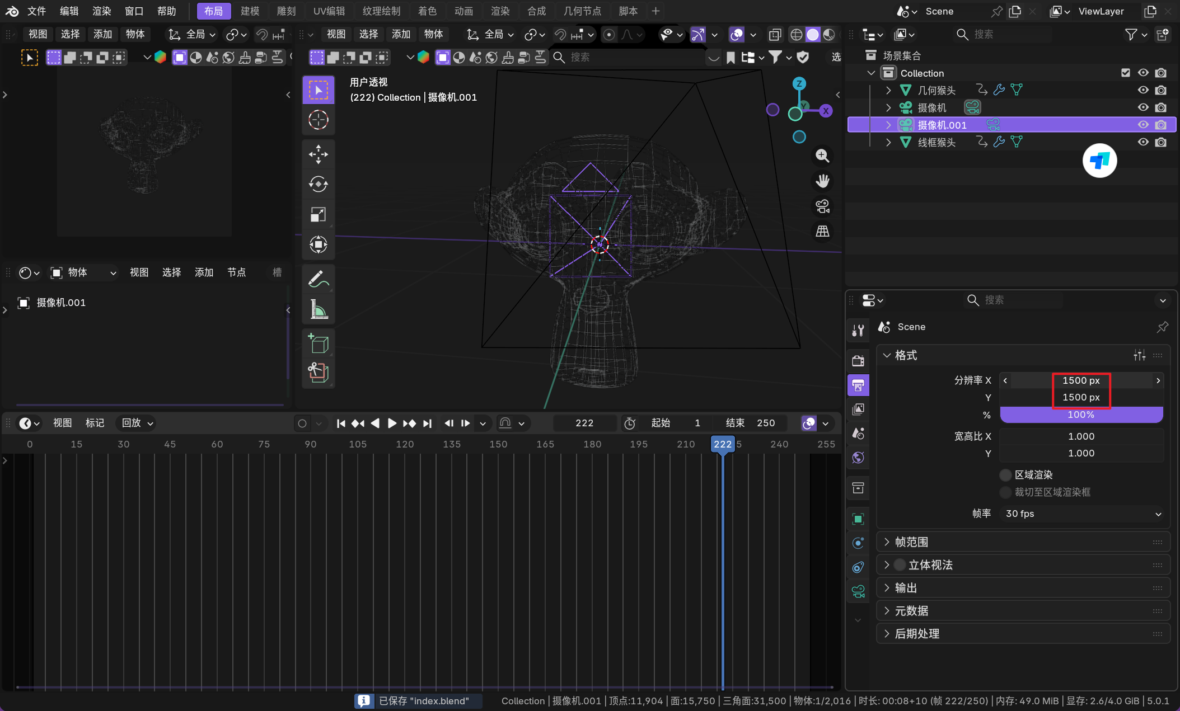
Task: Activate the Annotate pencil tool
Action: pyautogui.click(x=318, y=279)
